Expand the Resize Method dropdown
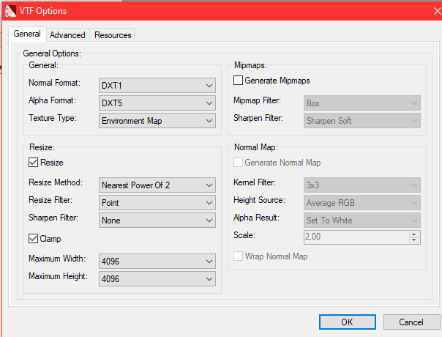Viewport: 442px width, 337px height. (x=157, y=185)
